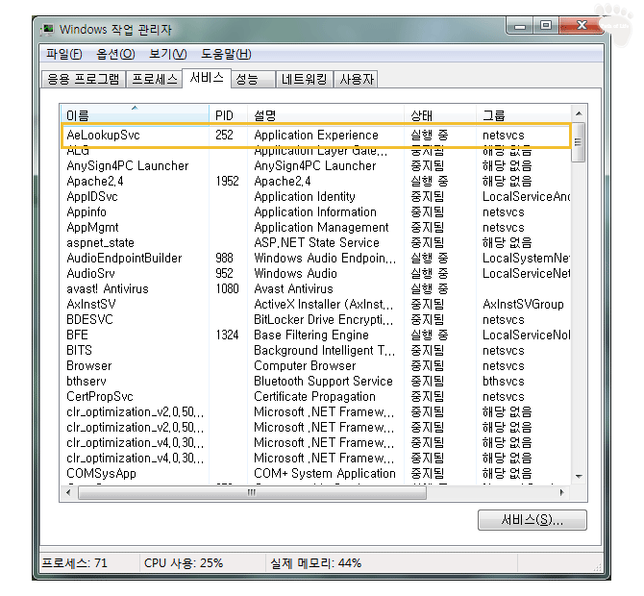The width and height of the screenshot is (644, 596).
Task: Open the 파일(F) menu
Action: (64, 54)
